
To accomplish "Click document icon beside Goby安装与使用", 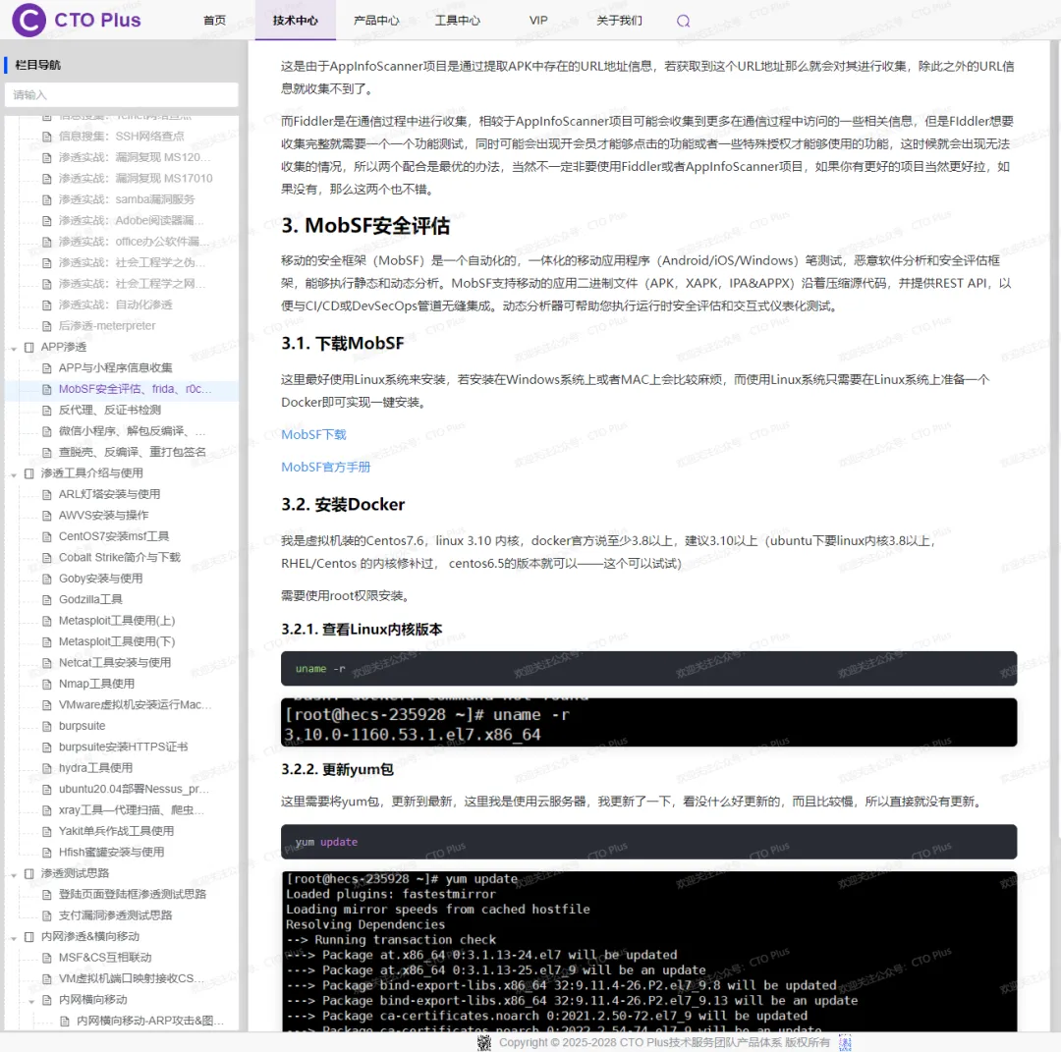I will [47, 579].
